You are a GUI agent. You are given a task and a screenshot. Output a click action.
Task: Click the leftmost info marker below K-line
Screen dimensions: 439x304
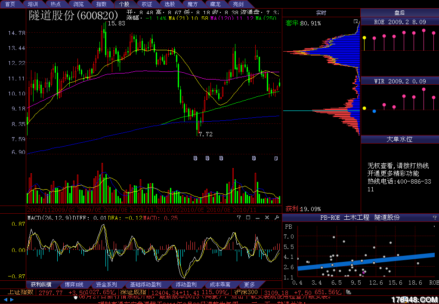(x=195, y=158)
